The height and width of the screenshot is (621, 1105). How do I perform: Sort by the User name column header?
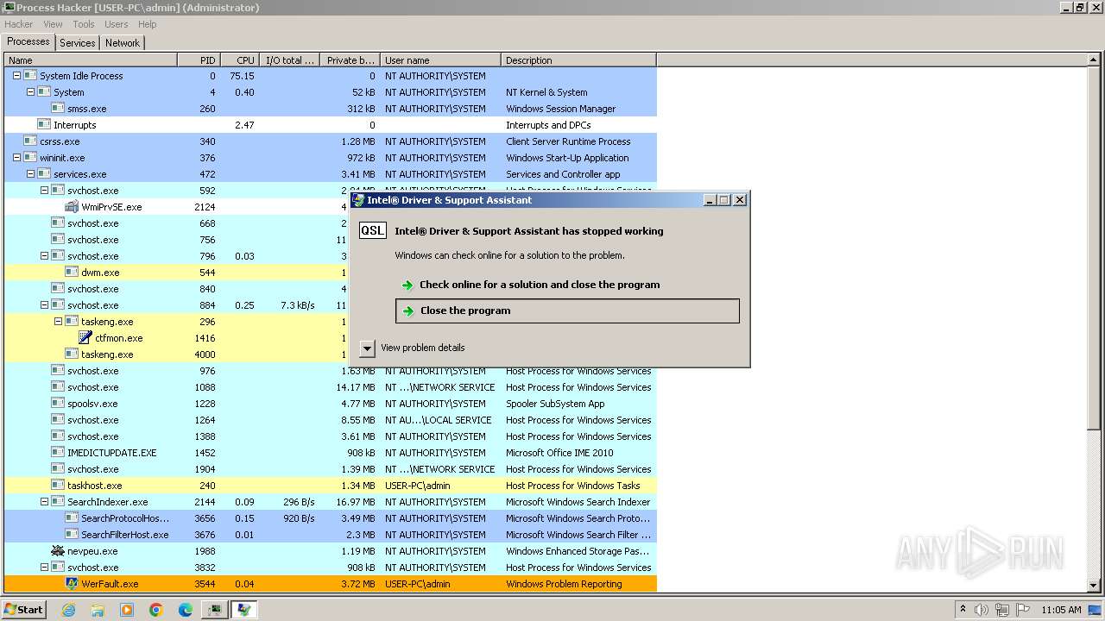pos(440,60)
